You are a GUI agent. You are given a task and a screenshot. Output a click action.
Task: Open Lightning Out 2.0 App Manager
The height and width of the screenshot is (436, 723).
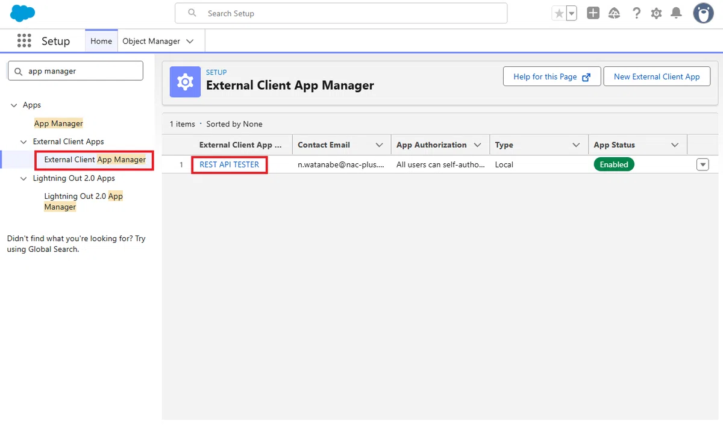tap(83, 202)
